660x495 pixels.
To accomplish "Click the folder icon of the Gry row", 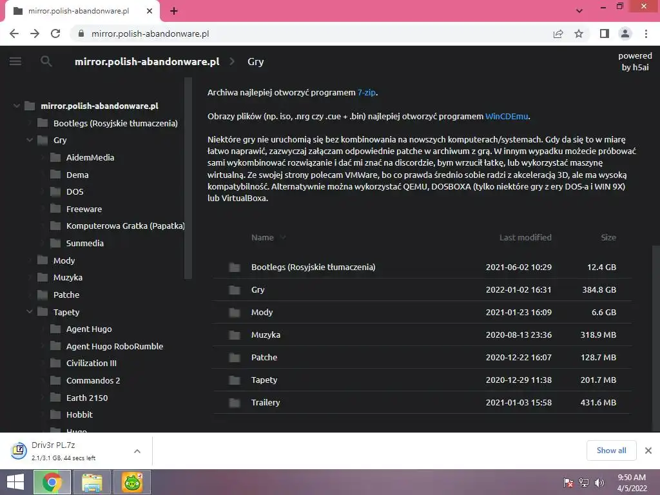I will 235,289.
